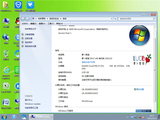Expand arrow after 系统和安全 breadcrumb
This screenshot has width=160, height=120.
pyautogui.click(x=61, y=19)
